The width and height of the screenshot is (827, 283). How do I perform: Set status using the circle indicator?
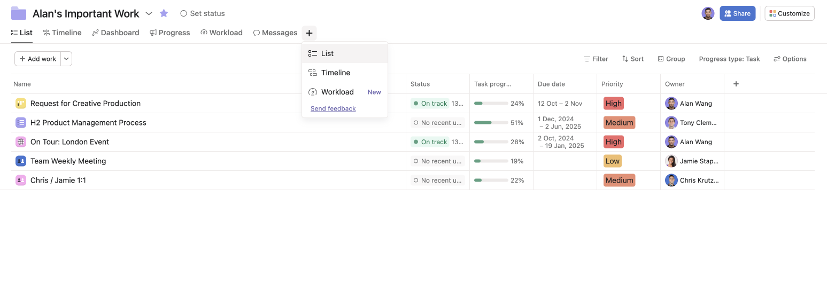tap(184, 13)
